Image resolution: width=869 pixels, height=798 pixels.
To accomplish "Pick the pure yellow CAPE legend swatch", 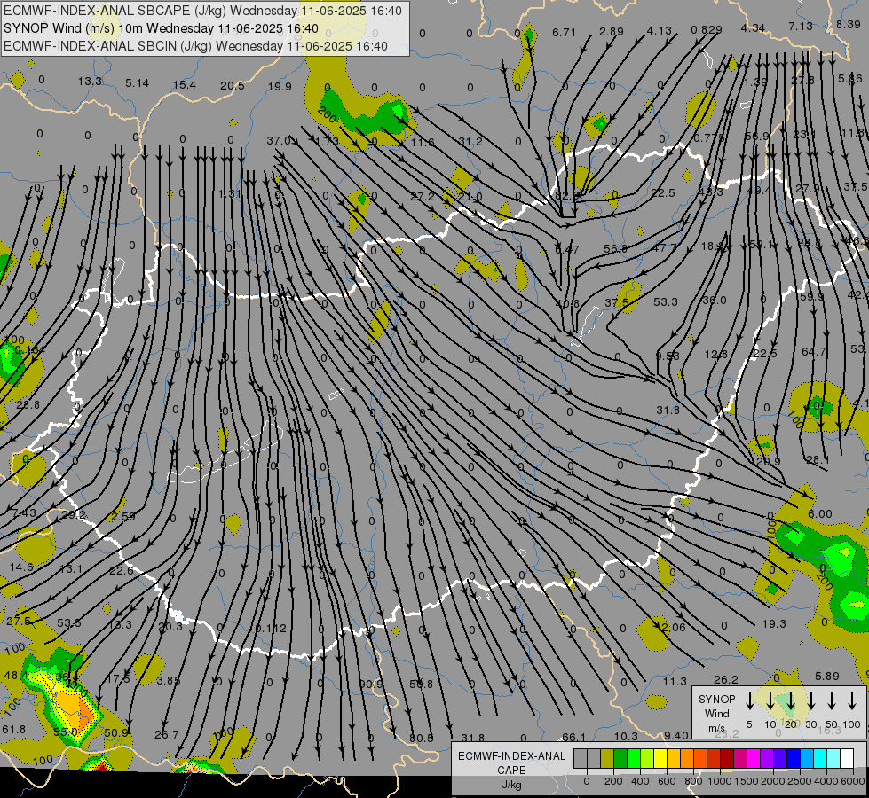I will (660, 758).
